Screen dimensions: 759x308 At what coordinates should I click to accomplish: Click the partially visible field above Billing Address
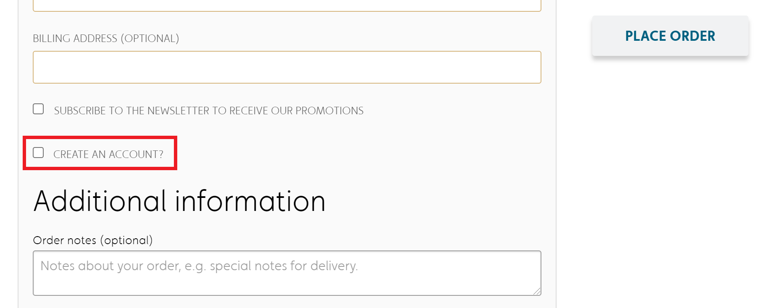[x=287, y=5]
